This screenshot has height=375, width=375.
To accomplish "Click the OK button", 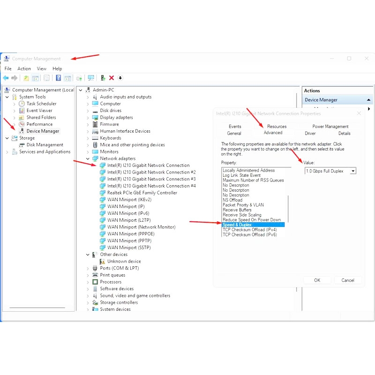I will (x=317, y=280).
